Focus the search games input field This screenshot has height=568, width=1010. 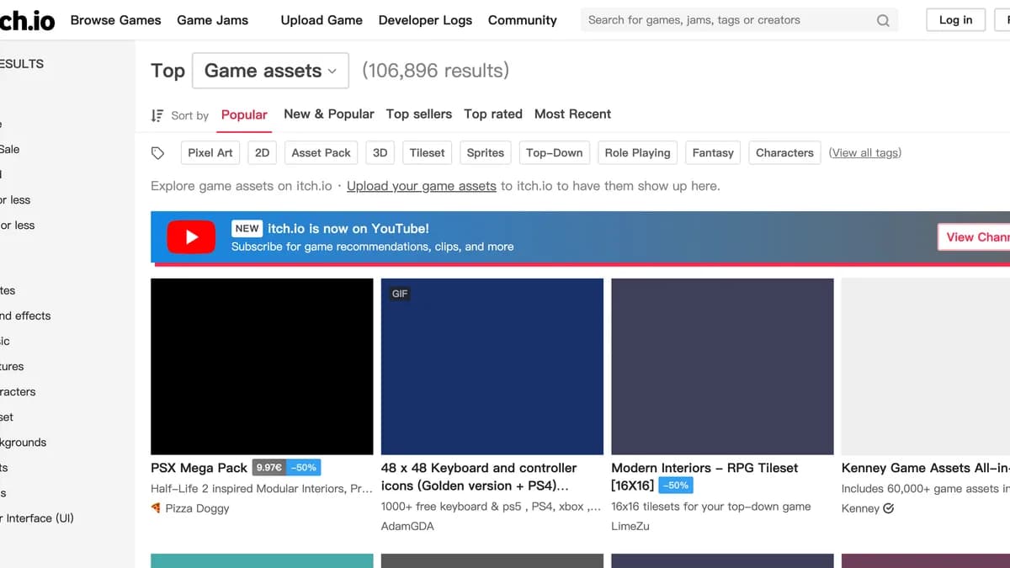(728, 20)
